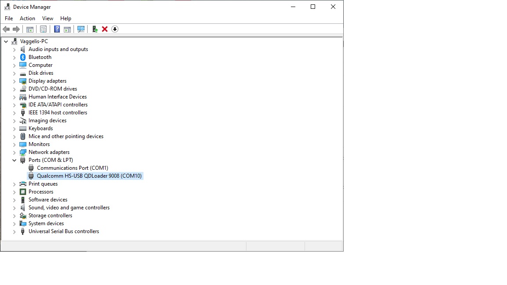Scan for hardware changes monitor icon
Image resolution: width=507 pixels, height=285 pixels.
click(x=81, y=29)
